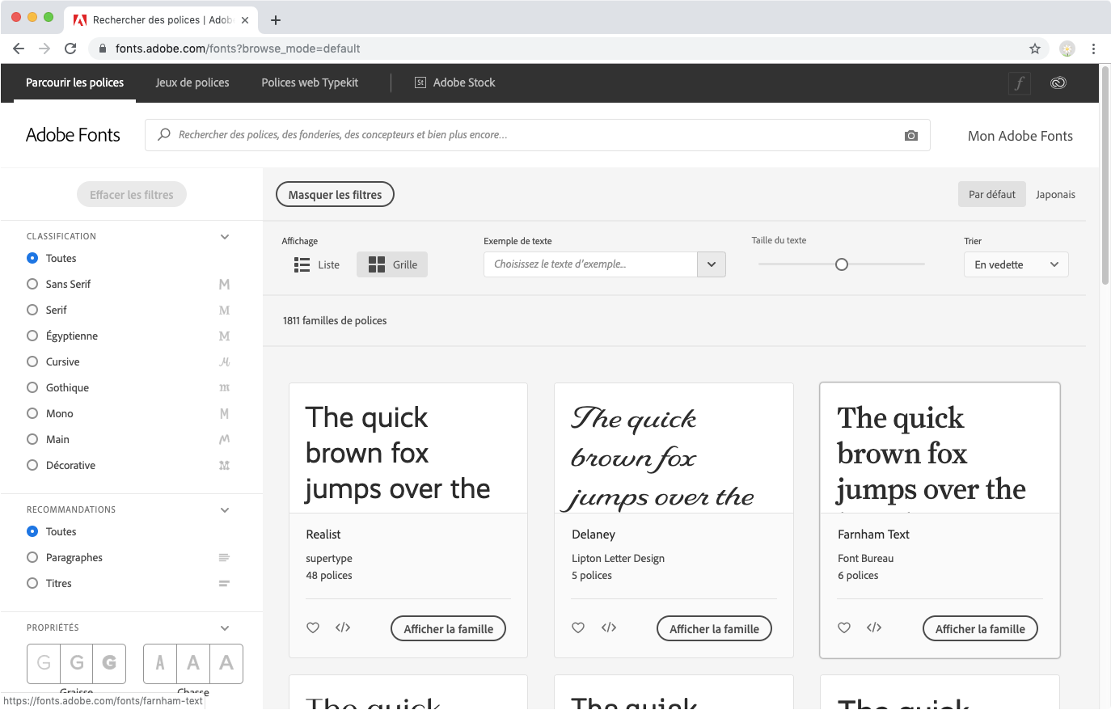The width and height of the screenshot is (1111, 710).
Task: Collapse the Classification section
Action: (225, 236)
